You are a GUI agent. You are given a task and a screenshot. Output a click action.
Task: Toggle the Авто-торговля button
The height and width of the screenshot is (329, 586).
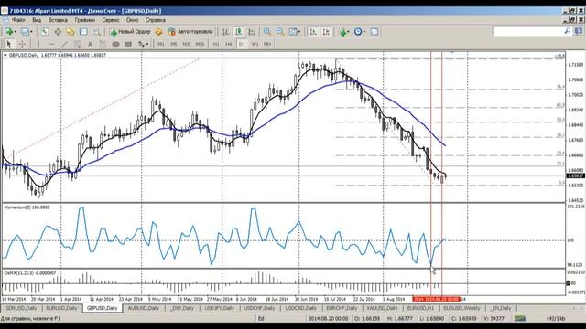tap(190, 32)
